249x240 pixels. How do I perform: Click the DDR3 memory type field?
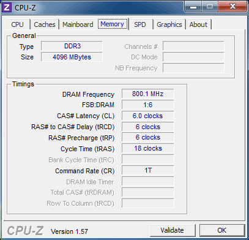tap(72, 46)
